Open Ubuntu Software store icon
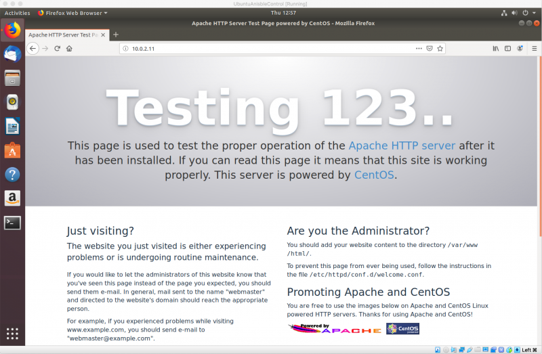Screen dimensions: 542x354 (x=12, y=150)
